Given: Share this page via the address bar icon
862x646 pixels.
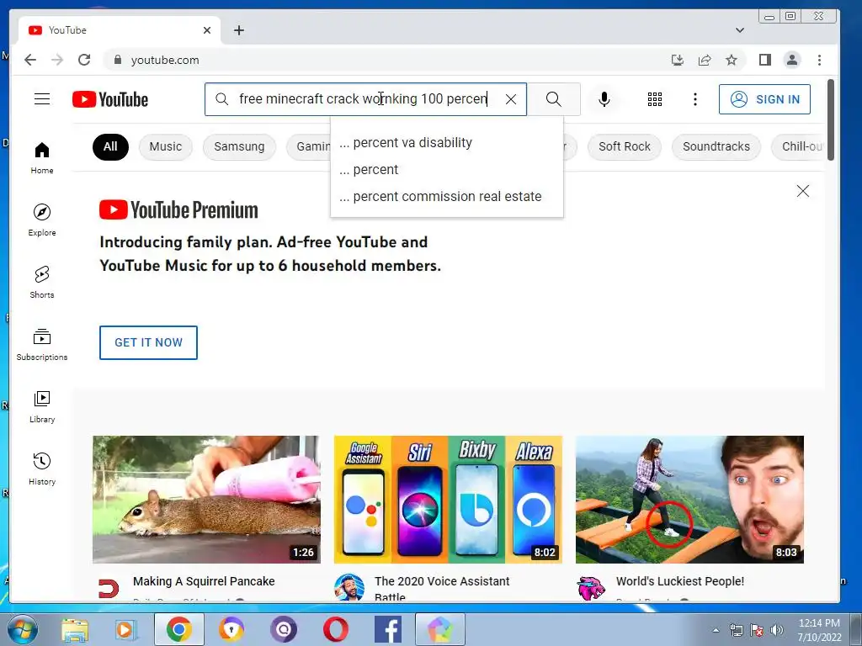Looking at the screenshot, I should pos(705,60).
